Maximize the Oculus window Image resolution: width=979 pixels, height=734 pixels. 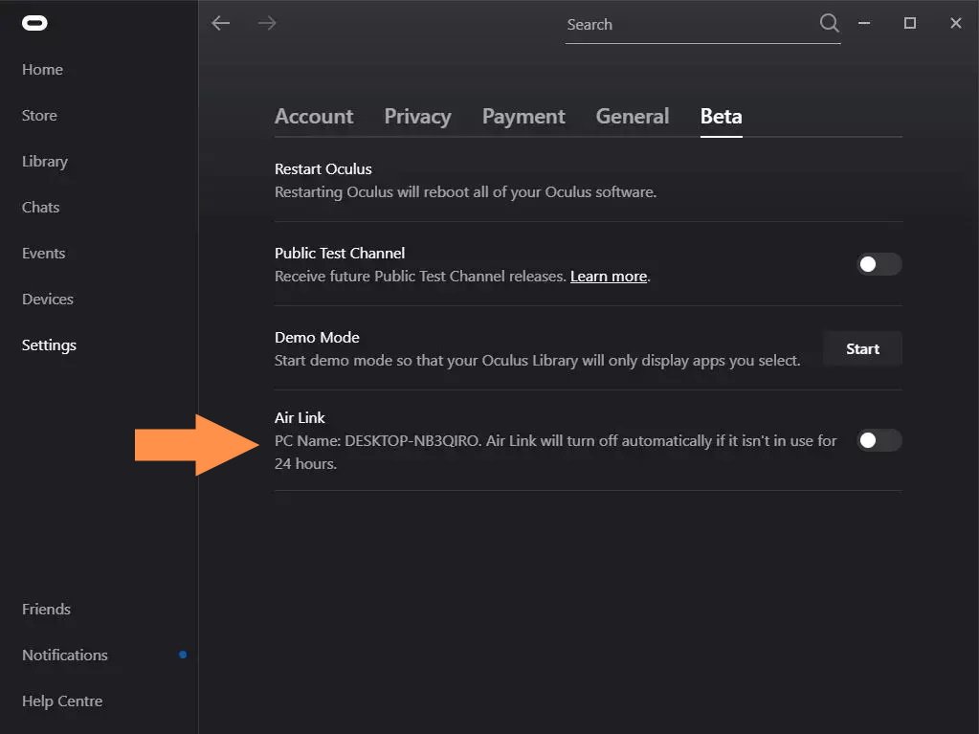910,23
